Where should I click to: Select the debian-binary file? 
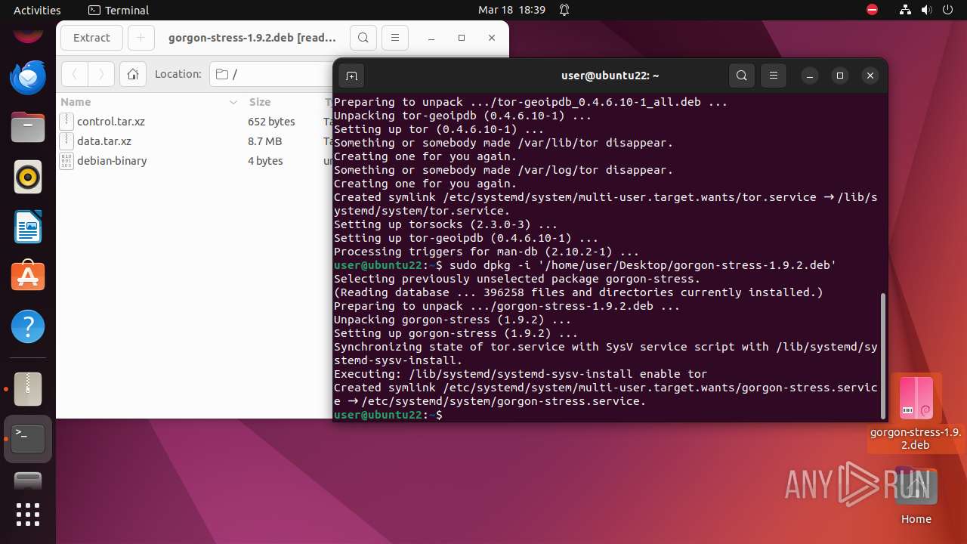(112, 161)
